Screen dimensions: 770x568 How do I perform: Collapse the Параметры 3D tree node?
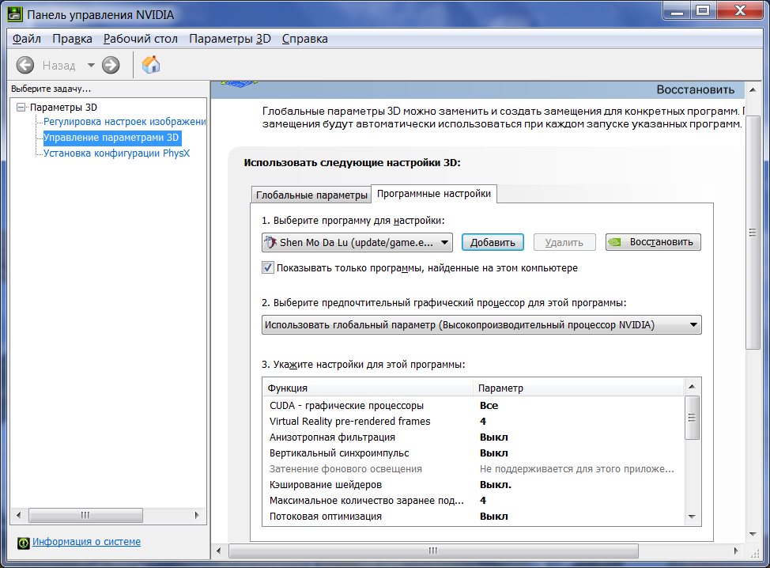pos(21,107)
